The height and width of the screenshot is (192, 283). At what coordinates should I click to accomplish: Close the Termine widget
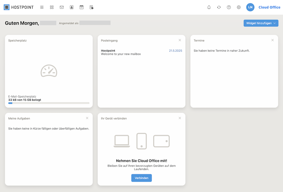pyautogui.click(x=272, y=40)
